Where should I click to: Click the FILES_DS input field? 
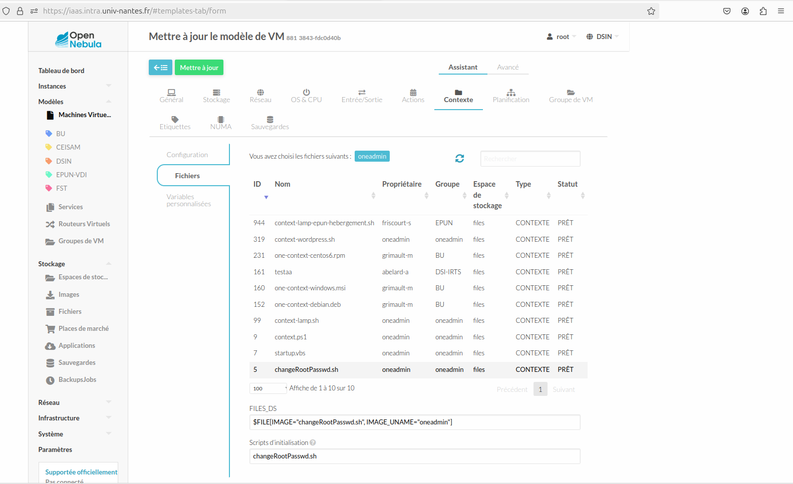[x=415, y=422]
